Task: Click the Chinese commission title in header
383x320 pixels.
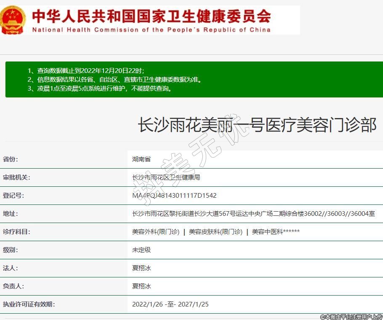Action: pos(152,16)
